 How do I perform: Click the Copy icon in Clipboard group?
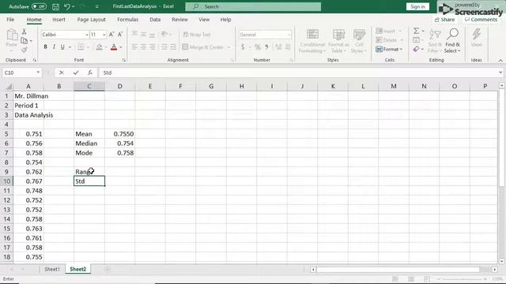tap(24, 40)
